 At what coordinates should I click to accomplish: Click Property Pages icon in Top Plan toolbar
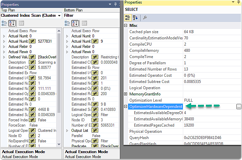[21, 23]
